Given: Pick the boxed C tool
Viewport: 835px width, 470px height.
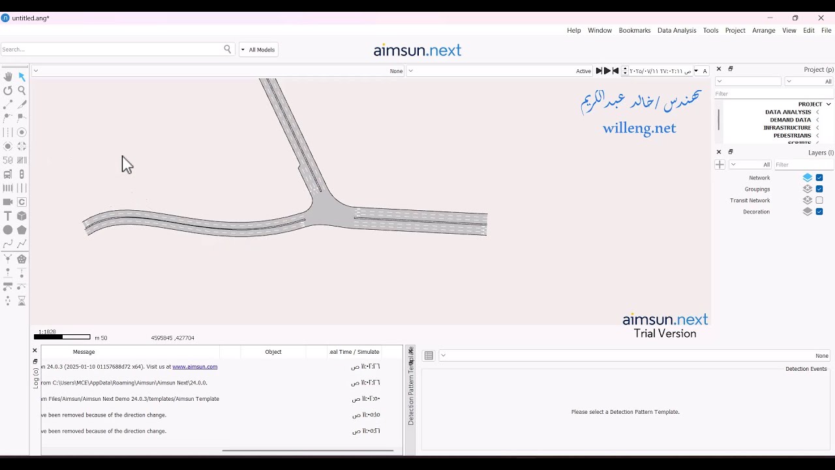Looking at the screenshot, I should click(22, 202).
